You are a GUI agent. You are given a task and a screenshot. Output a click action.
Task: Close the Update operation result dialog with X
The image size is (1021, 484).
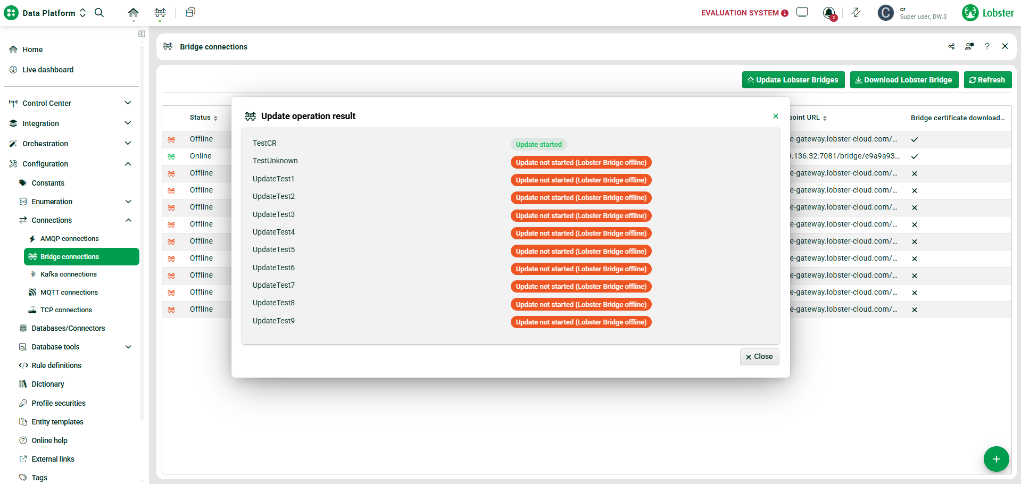(x=776, y=116)
